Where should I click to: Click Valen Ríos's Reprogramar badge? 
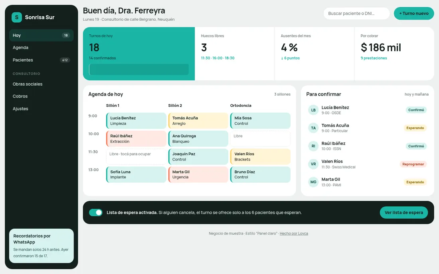(413, 164)
